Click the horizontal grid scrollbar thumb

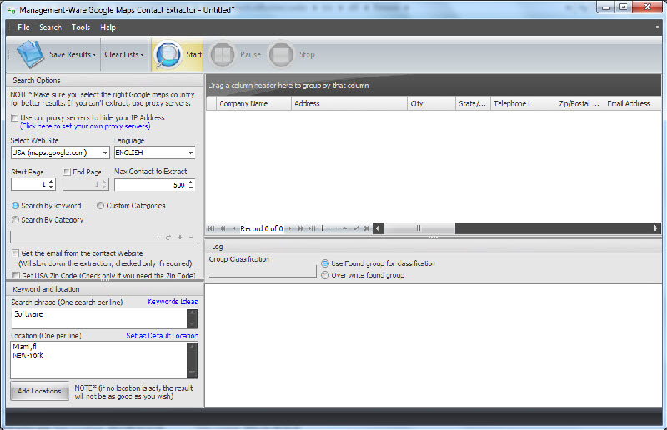pos(419,228)
